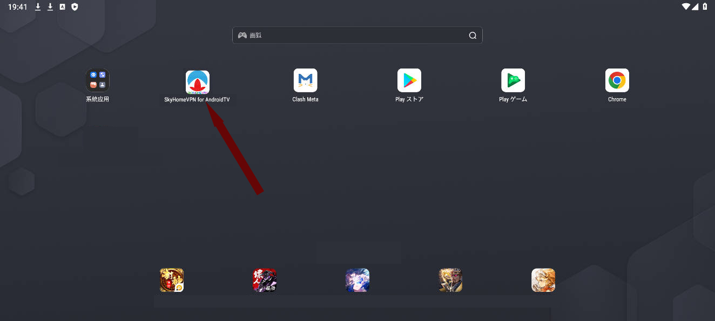Tap the keyboard language 'A' status icon

point(63,7)
